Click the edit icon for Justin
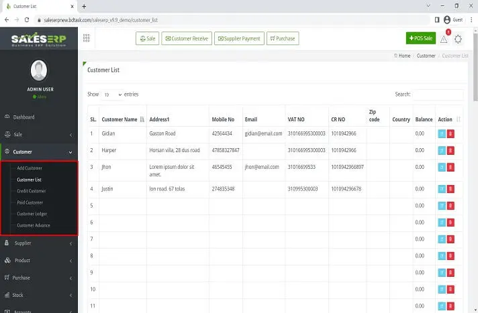Screen dimensions: 478x313 [441, 189]
